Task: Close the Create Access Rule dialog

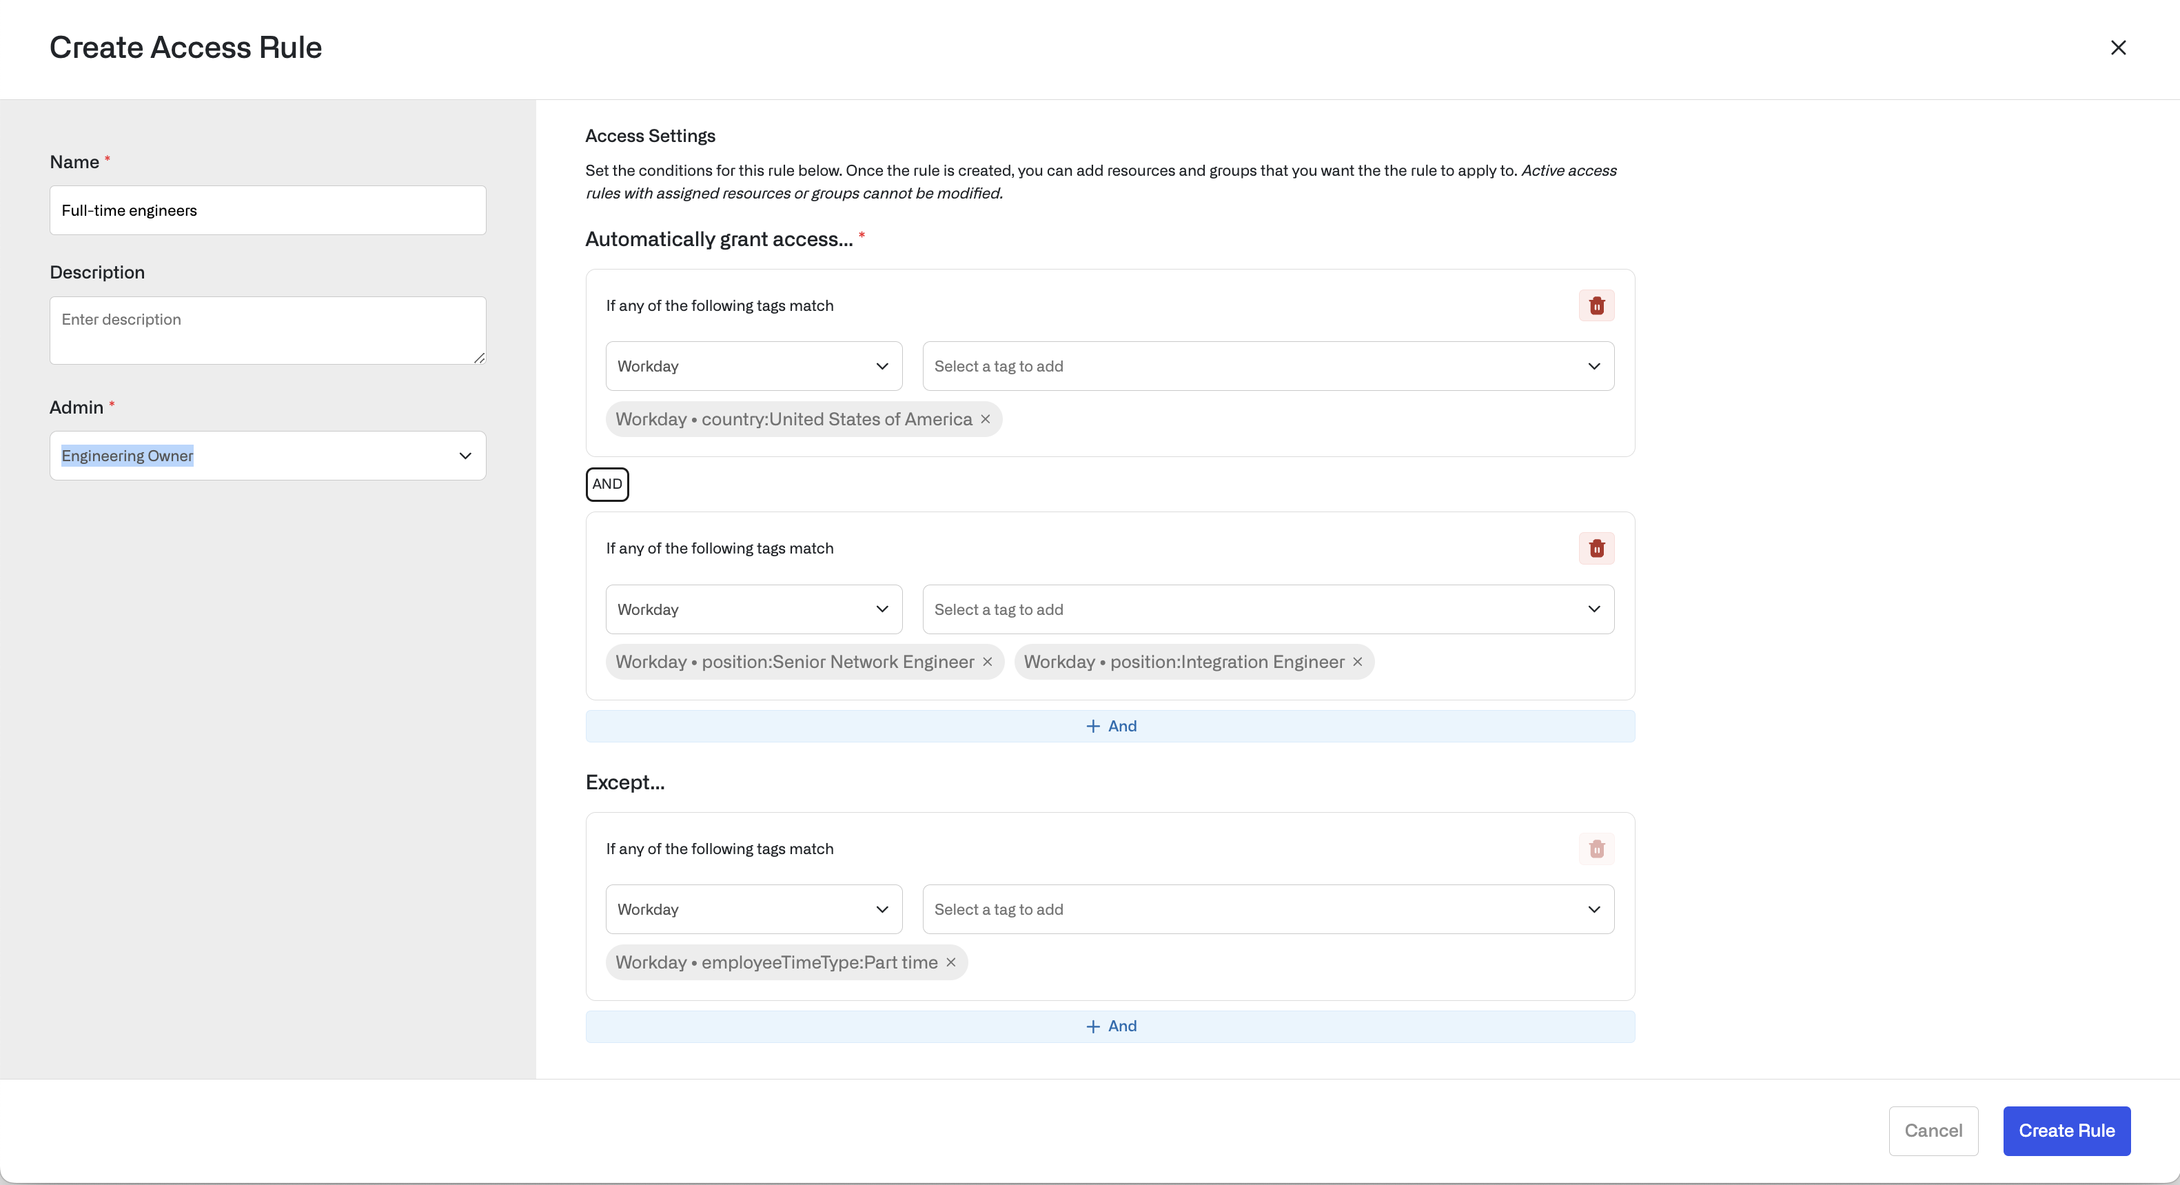Action: pos(2118,48)
